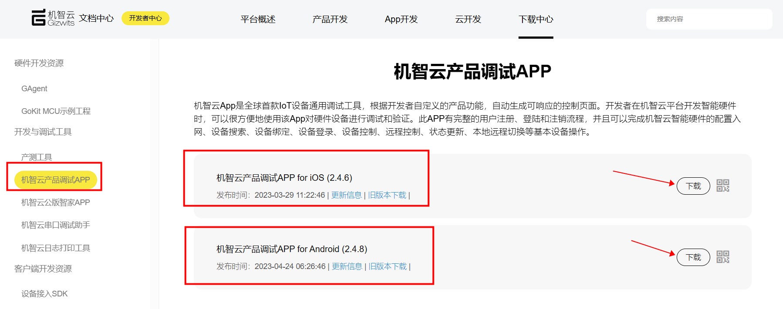Select 机智云产品调试APP sidebar item
The width and height of the screenshot is (783, 309).
pyautogui.click(x=56, y=180)
